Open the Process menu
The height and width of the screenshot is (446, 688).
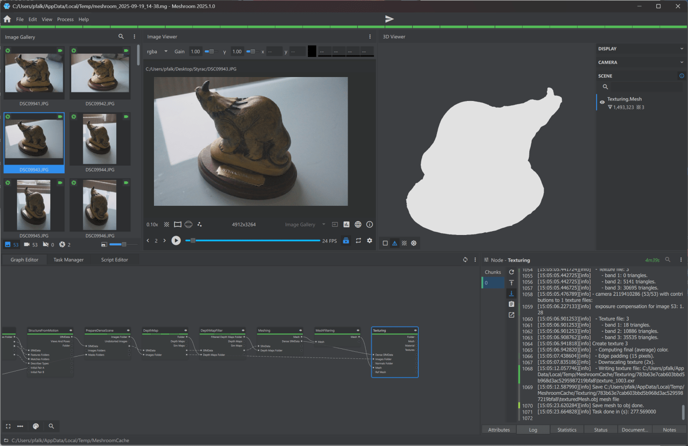(x=65, y=19)
